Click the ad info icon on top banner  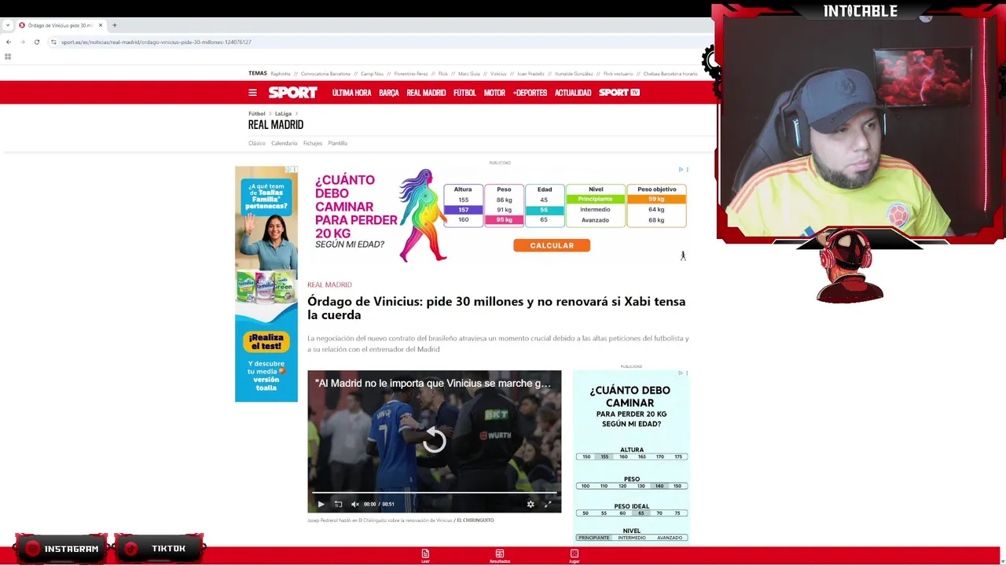(681, 169)
